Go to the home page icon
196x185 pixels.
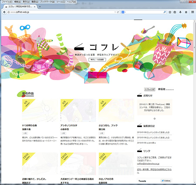pyautogui.click(x=186, y=12)
